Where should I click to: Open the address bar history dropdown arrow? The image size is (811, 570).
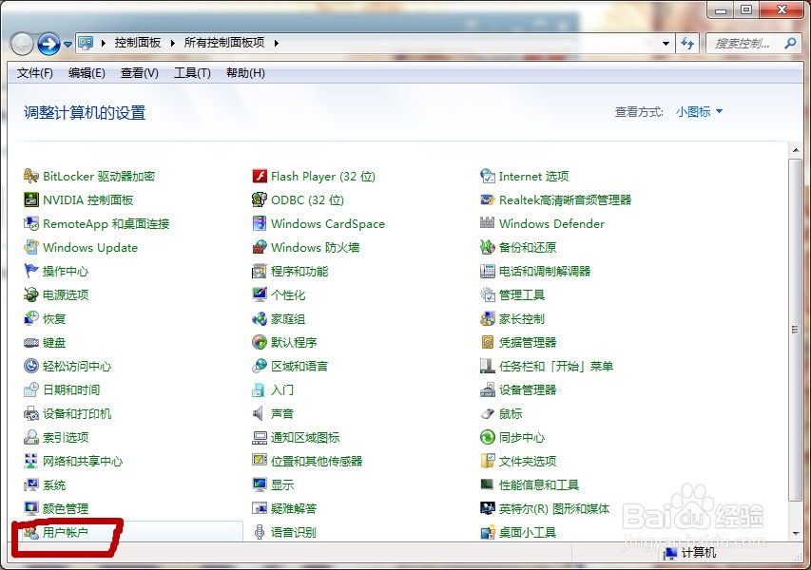point(666,44)
